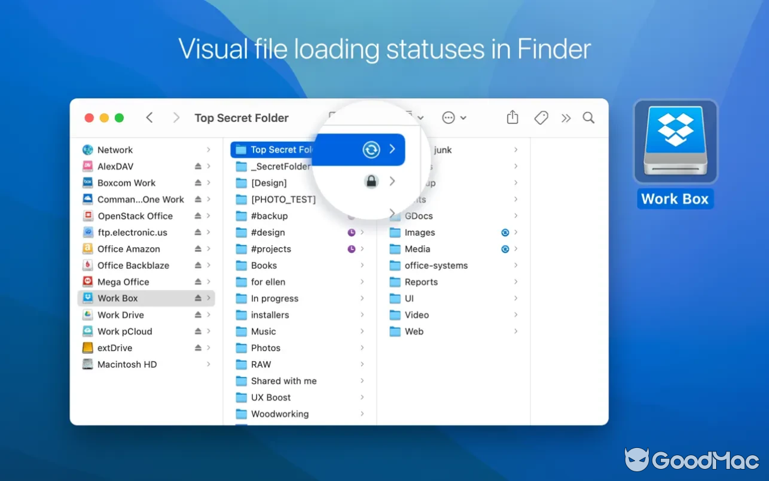The image size is (769, 481).
Task: Click the syncing status icon next to Images
Action: (x=505, y=232)
